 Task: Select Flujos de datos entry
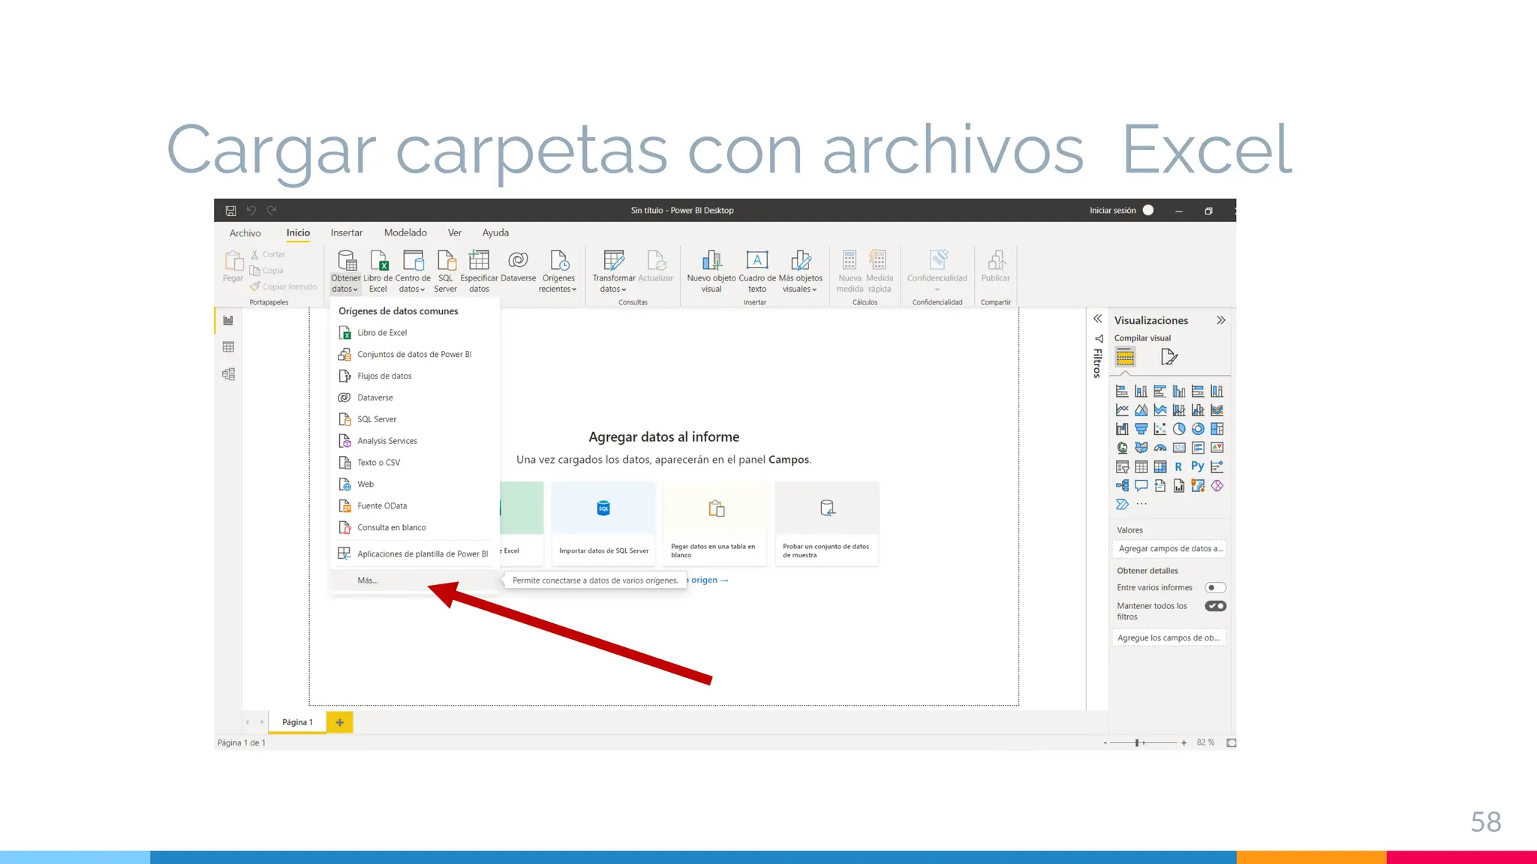[414, 376]
